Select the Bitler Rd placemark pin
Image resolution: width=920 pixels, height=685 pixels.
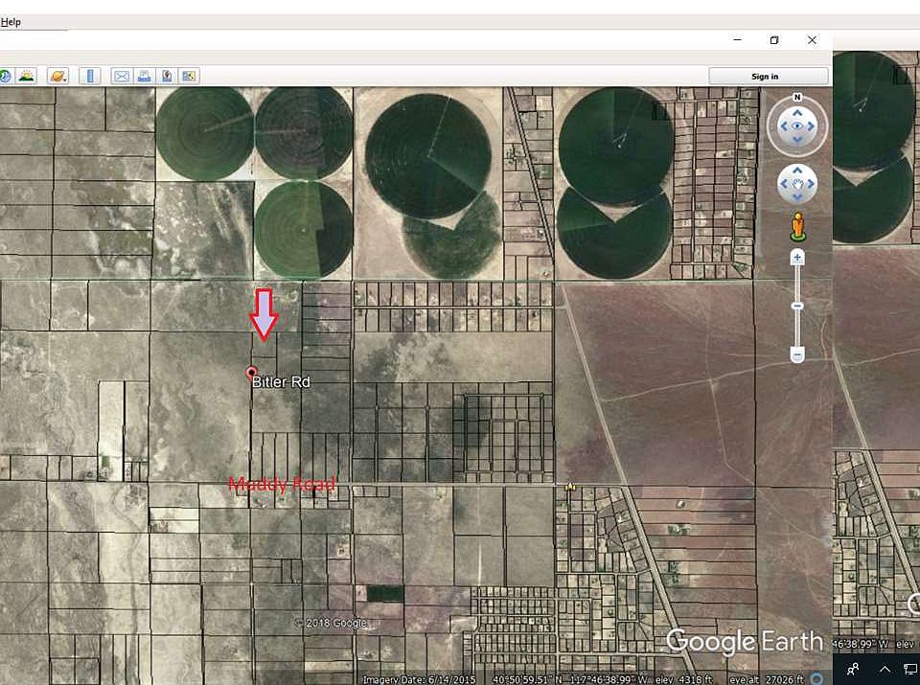(251, 372)
